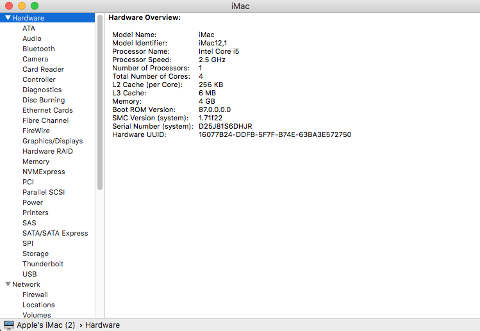Select Audio in the sidebar

(32, 38)
